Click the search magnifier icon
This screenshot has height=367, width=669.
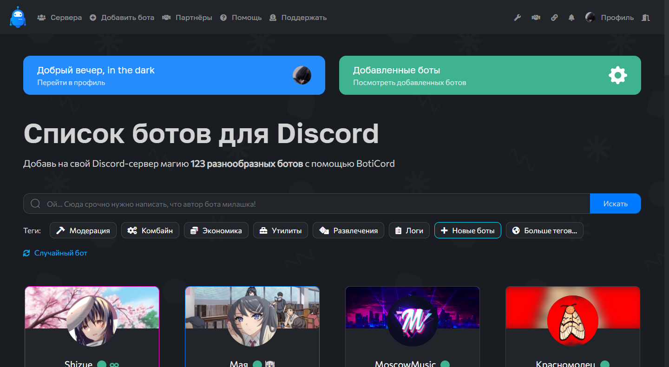(x=35, y=203)
